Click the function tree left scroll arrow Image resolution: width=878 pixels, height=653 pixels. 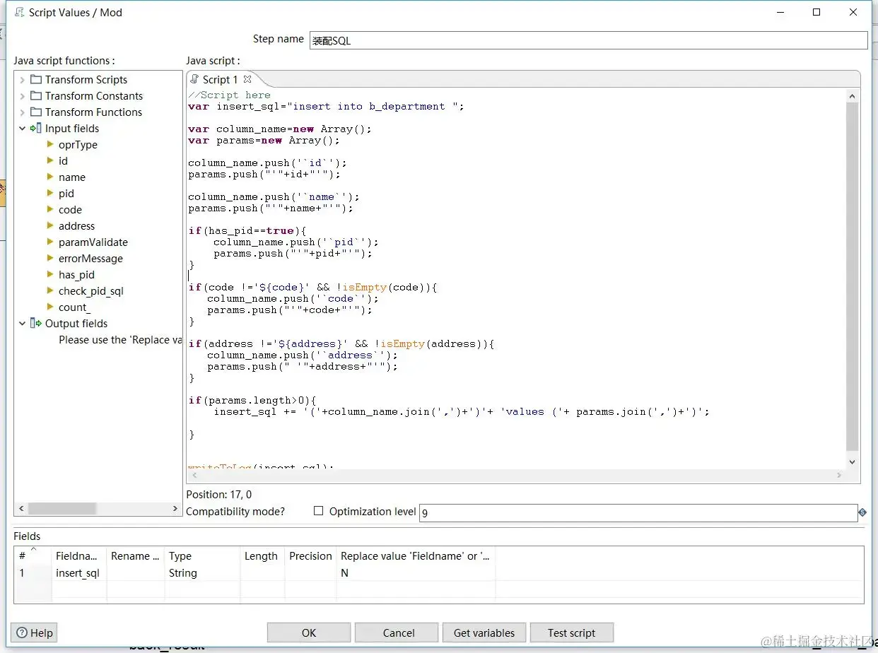[x=21, y=508]
